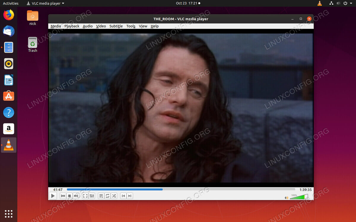Open the Media menu
The width and height of the screenshot is (356, 222).
[x=55, y=26]
